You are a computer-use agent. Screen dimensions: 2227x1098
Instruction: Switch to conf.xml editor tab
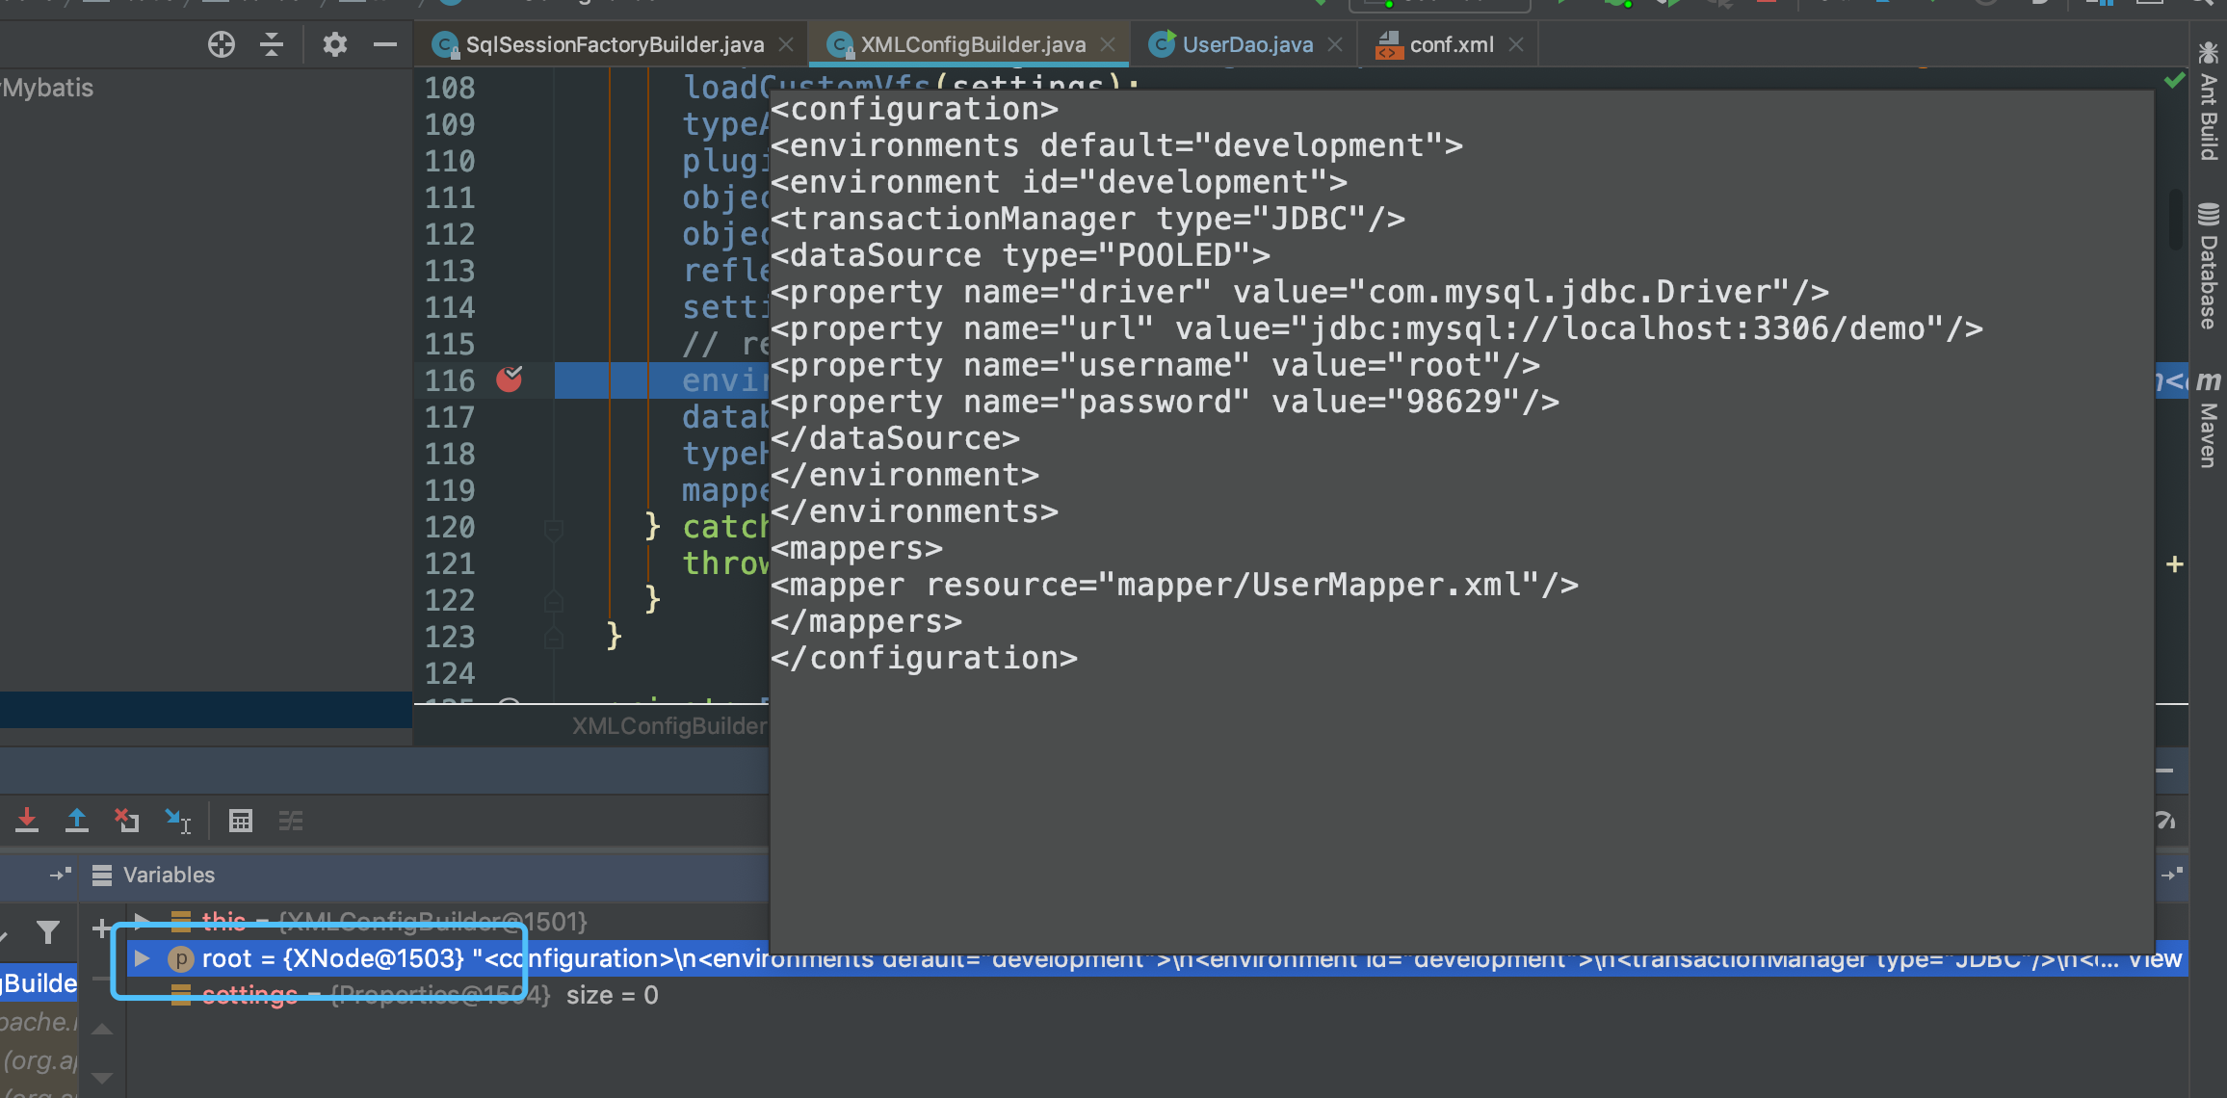1451,44
